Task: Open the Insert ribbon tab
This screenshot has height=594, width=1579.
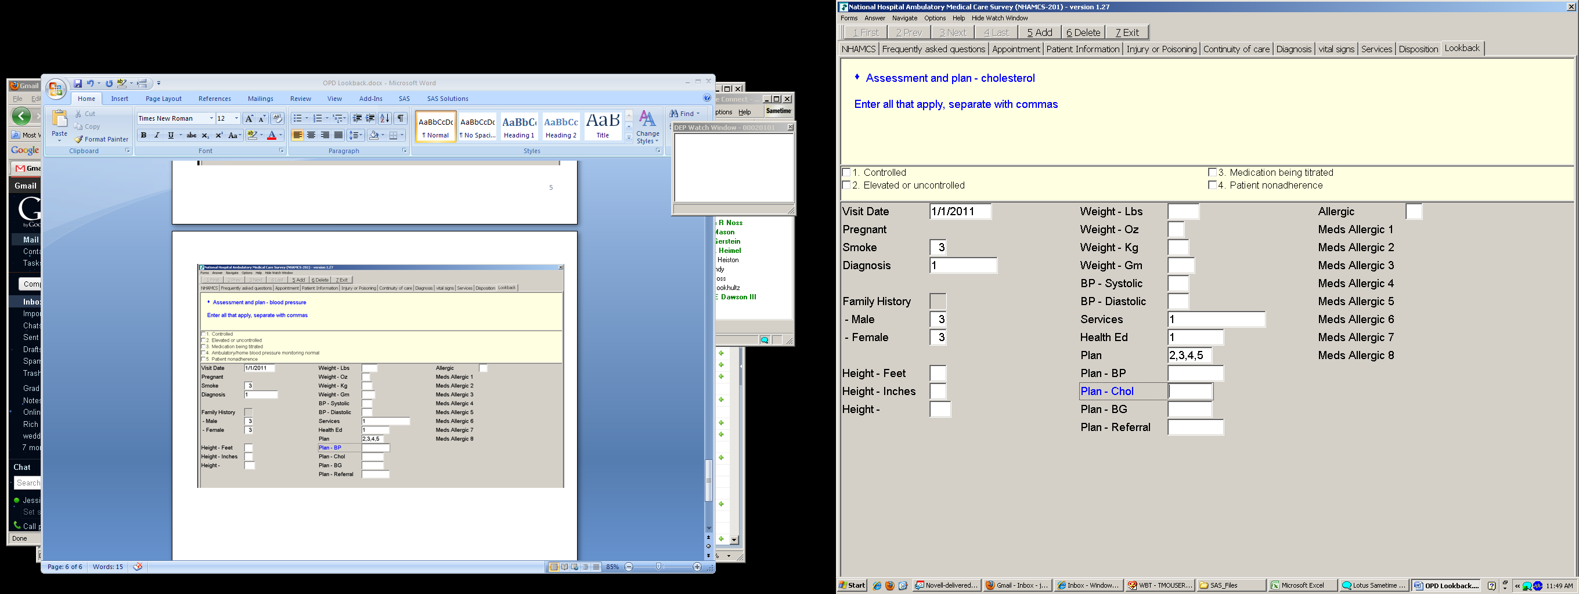Action: click(120, 99)
